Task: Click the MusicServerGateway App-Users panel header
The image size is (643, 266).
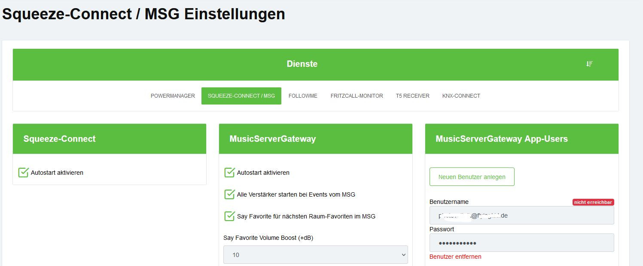Action: pos(502,139)
